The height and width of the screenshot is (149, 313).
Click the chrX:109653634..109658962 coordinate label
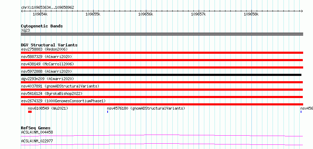click(x=47, y=8)
